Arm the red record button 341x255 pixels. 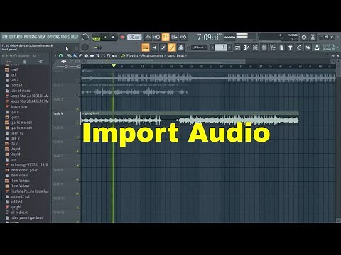coord(122,38)
